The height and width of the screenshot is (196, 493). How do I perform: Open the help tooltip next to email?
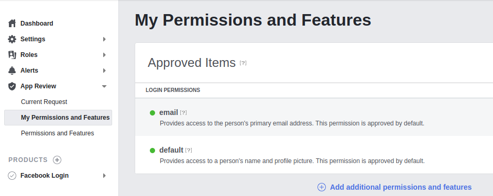pos(183,112)
